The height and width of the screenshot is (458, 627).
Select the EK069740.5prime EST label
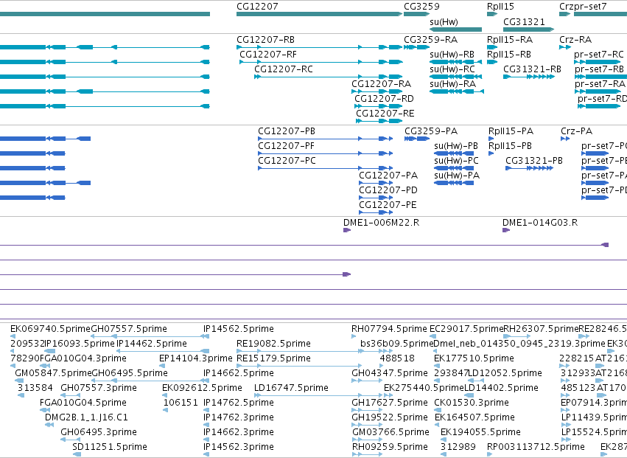tap(50, 329)
